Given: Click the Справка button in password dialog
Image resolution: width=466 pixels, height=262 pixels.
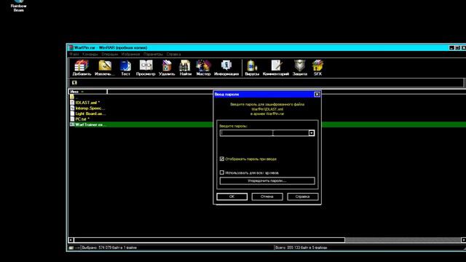Looking at the screenshot, I should tap(303, 196).
